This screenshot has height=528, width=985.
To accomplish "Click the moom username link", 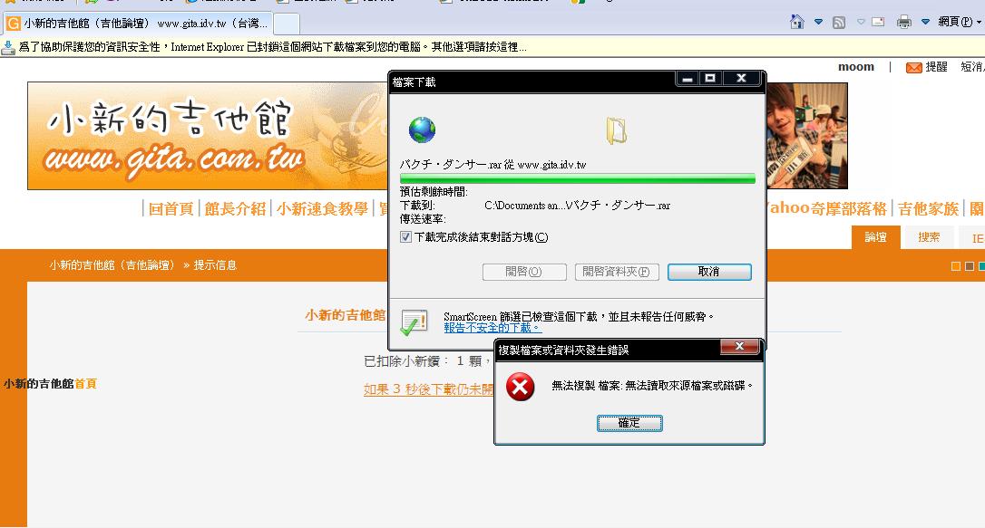I will coord(856,67).
